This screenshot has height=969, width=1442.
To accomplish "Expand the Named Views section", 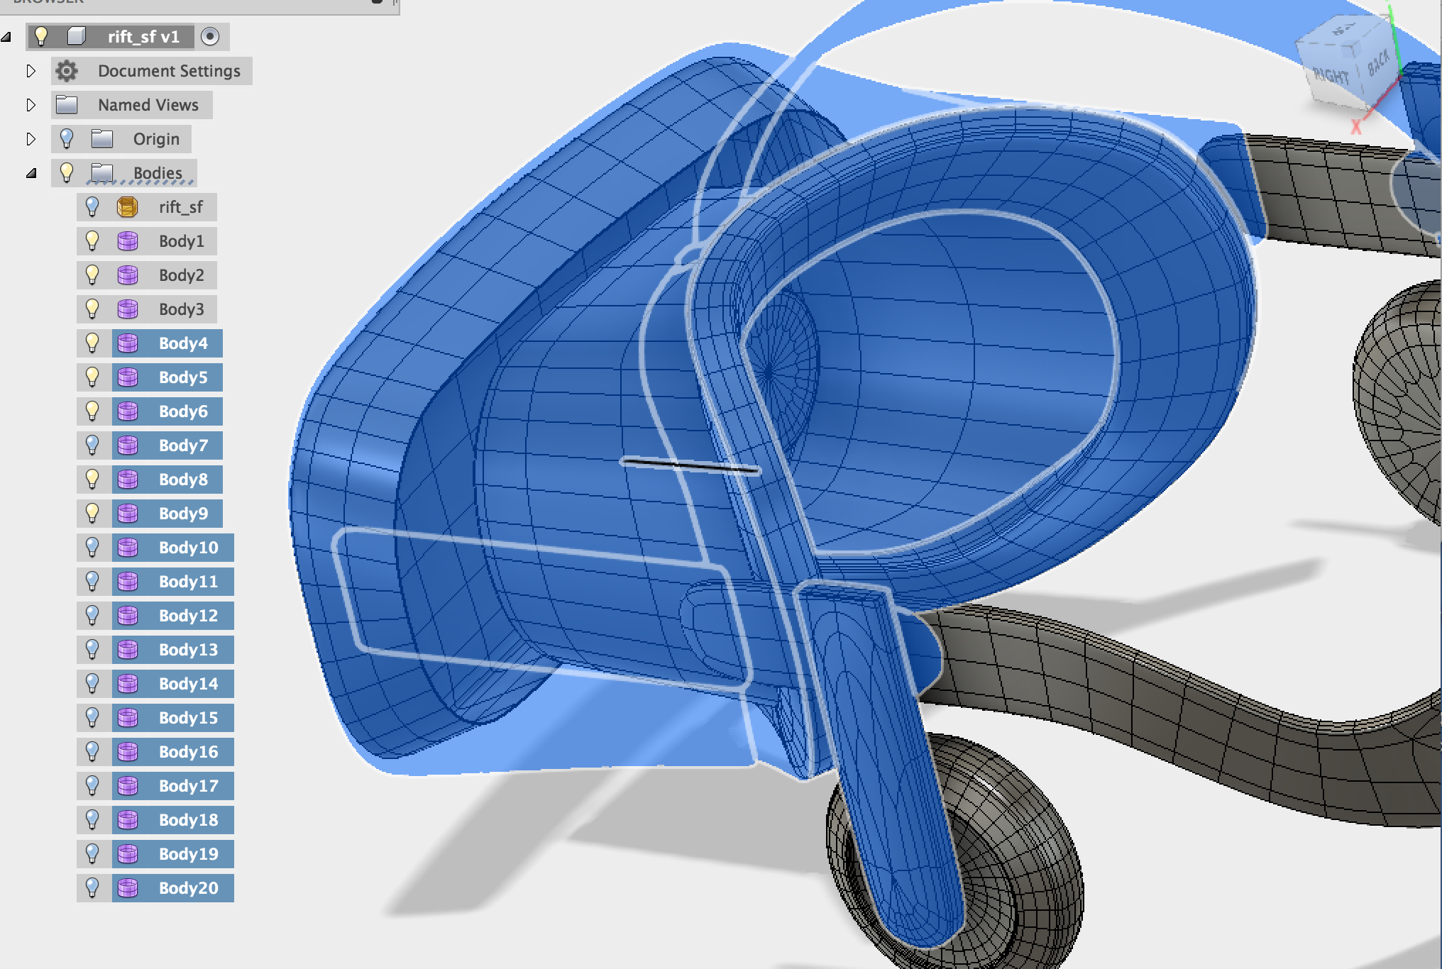I will pos(30,104).
